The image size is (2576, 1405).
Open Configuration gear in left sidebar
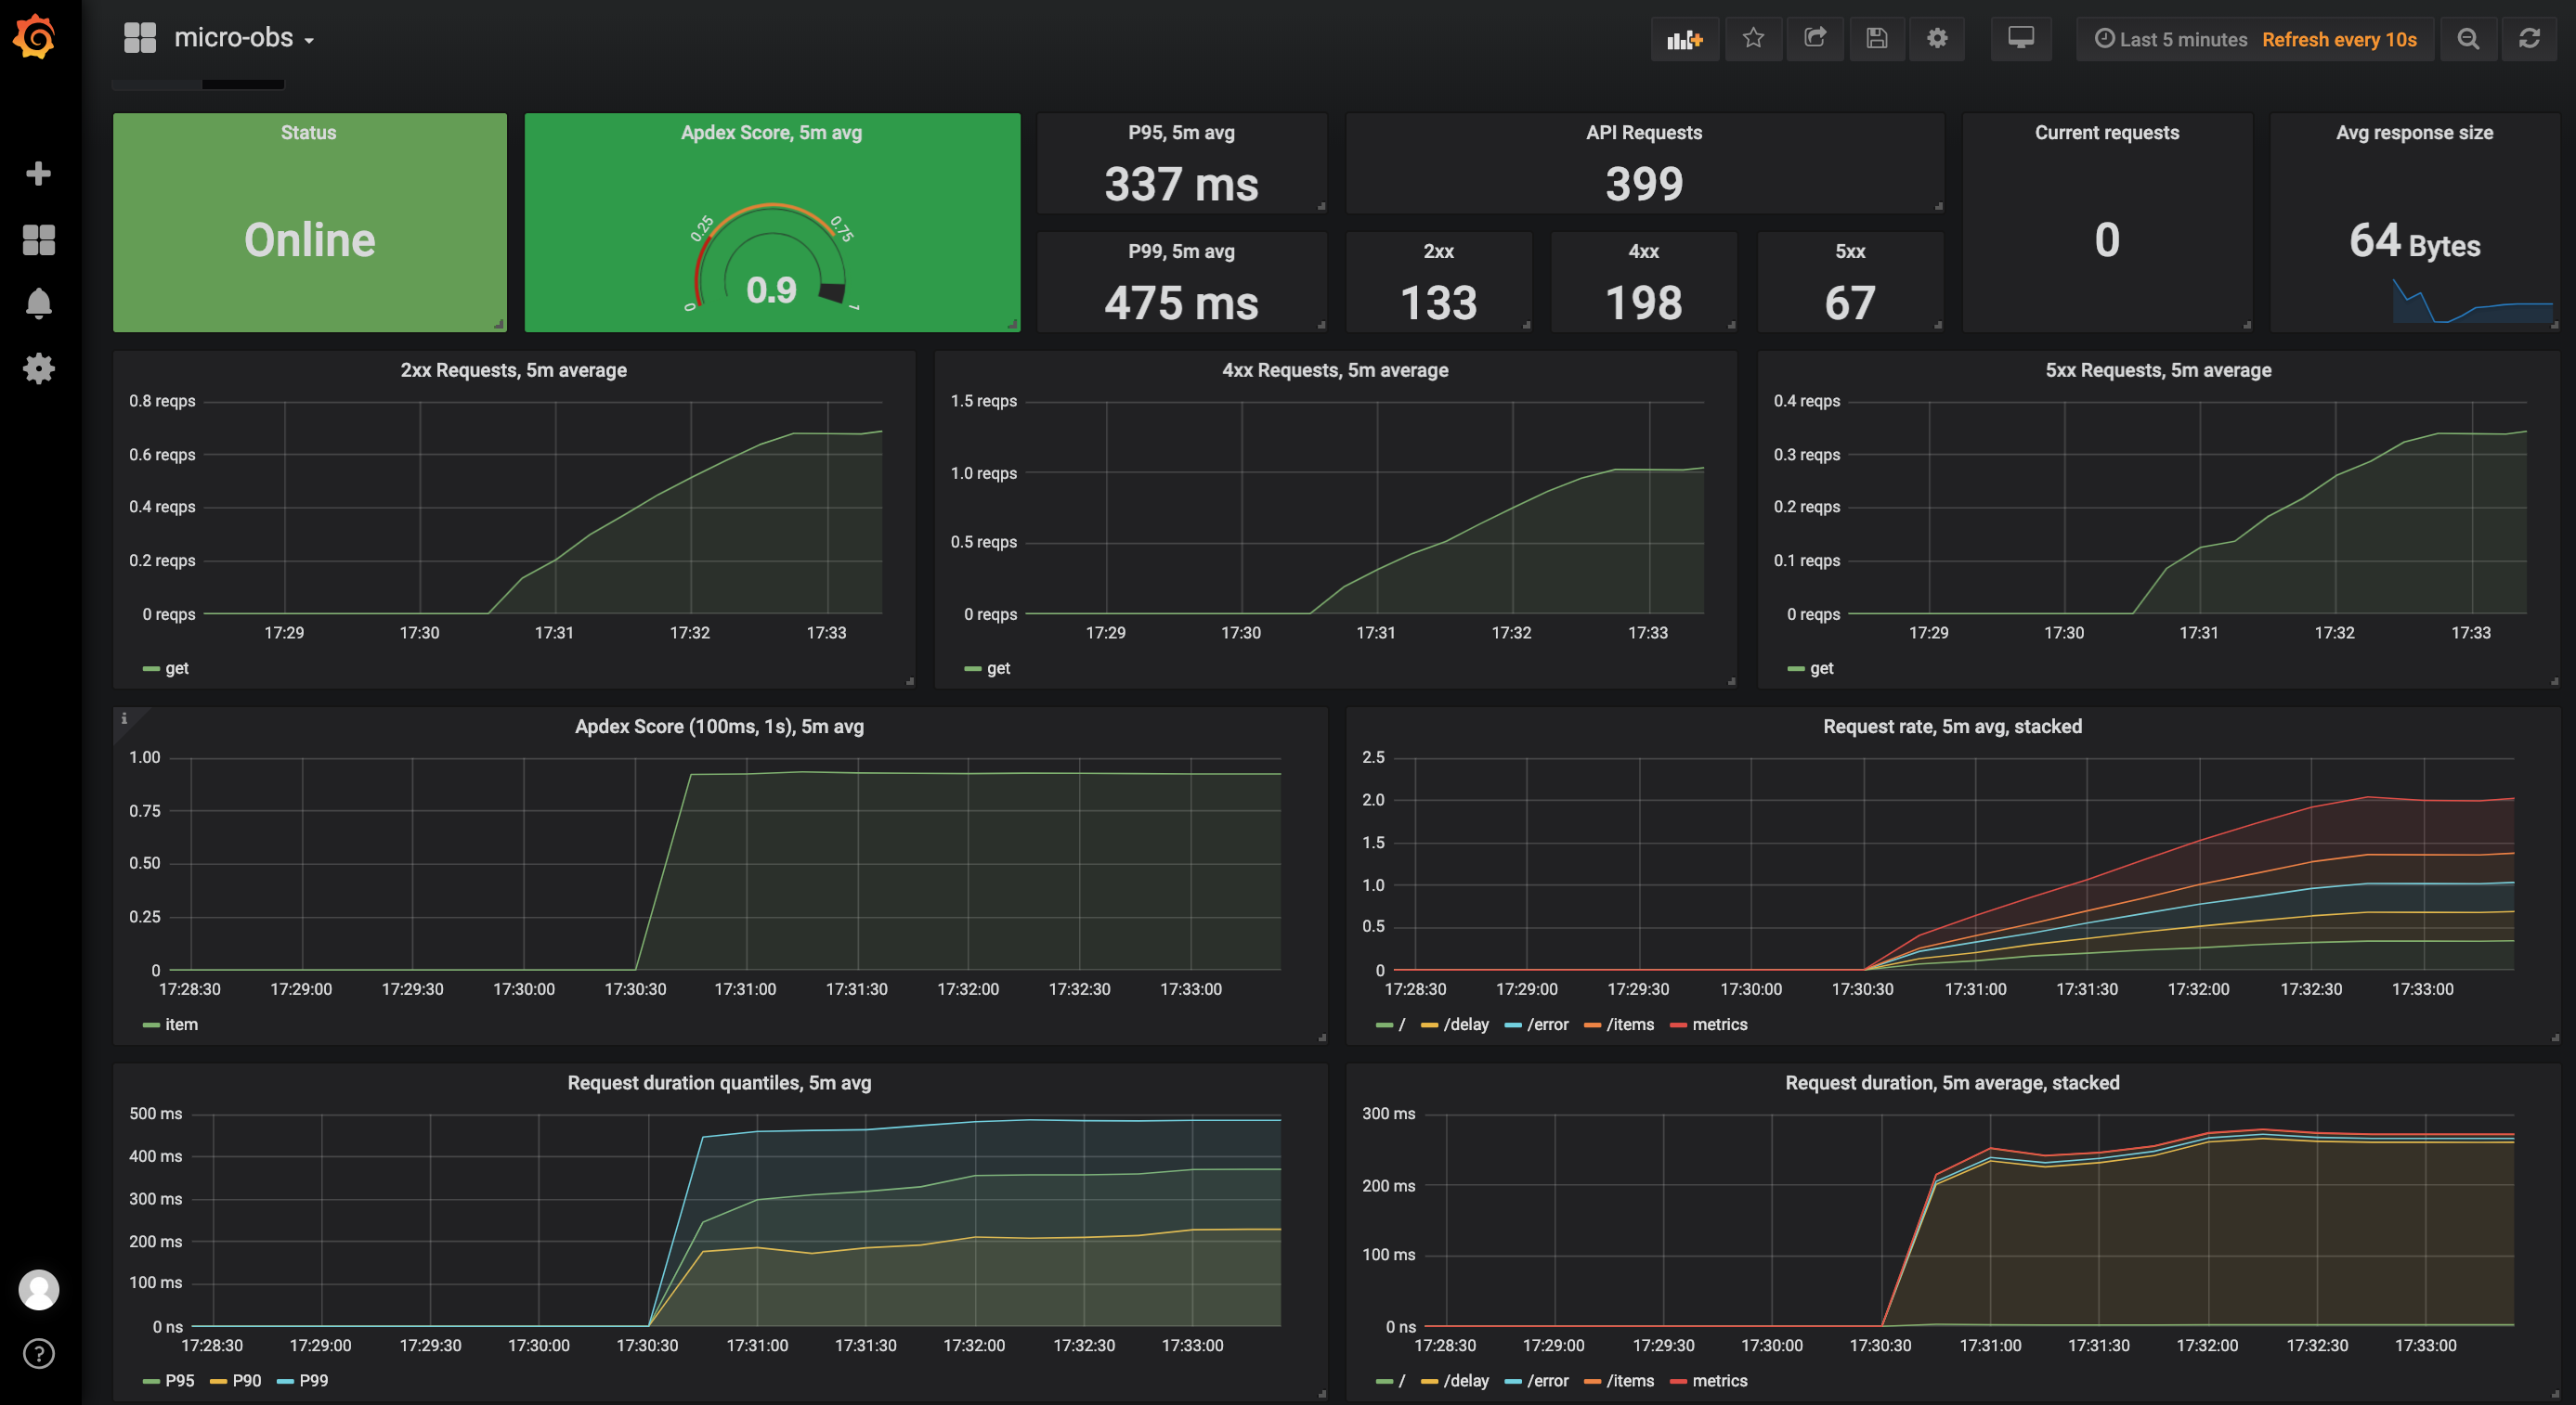[x=38, y=368]
